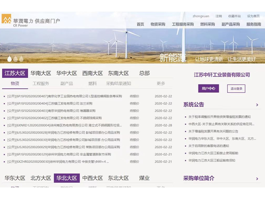Click 待报价 status for 法兰采购 row
The width and height of the screenshot is (265, 199).
(x=134, y=103)
